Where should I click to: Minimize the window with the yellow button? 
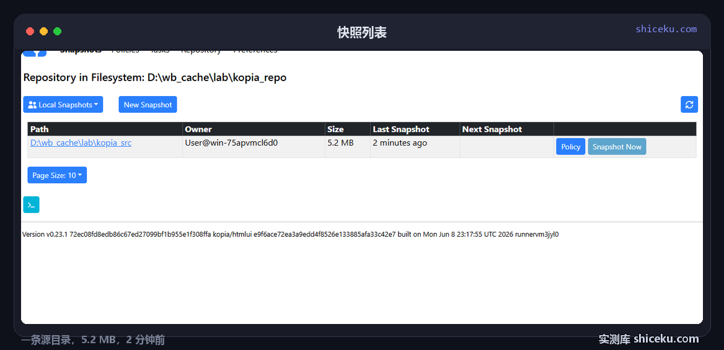pyautogui.click(x=43, y=32)
